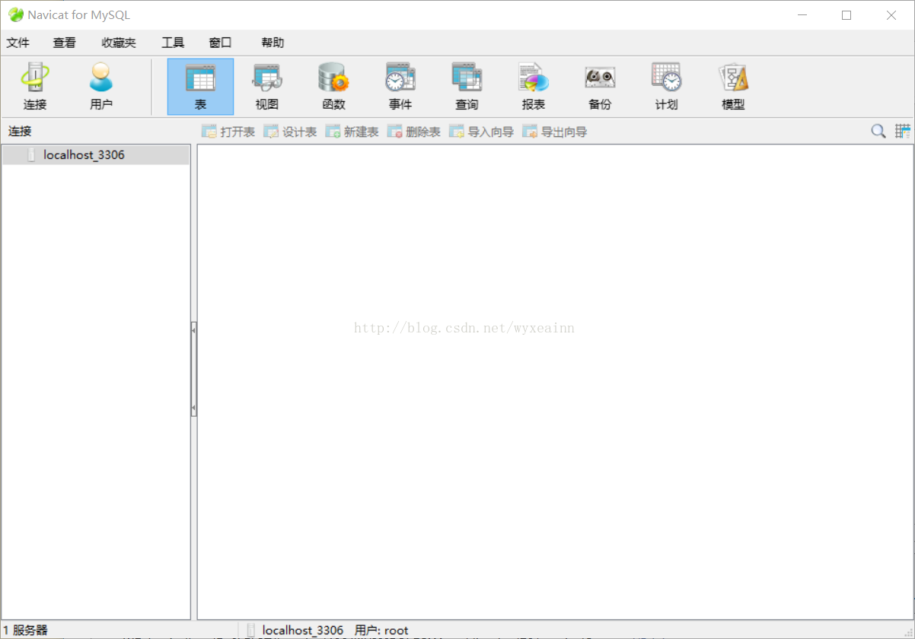Click the grid view mode icon
Image resolution: width=915 pixels, height=639 pixels.
(903, 132)
